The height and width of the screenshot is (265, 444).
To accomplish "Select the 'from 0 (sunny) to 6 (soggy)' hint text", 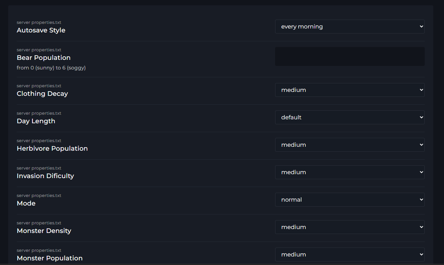I will (x=51, y=68).
